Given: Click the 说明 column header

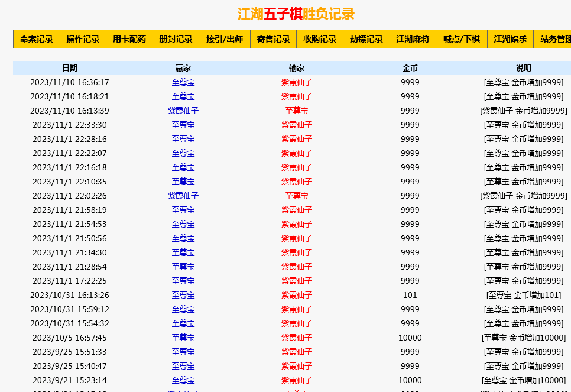Looking at the screenshot, I should point(524,68).
